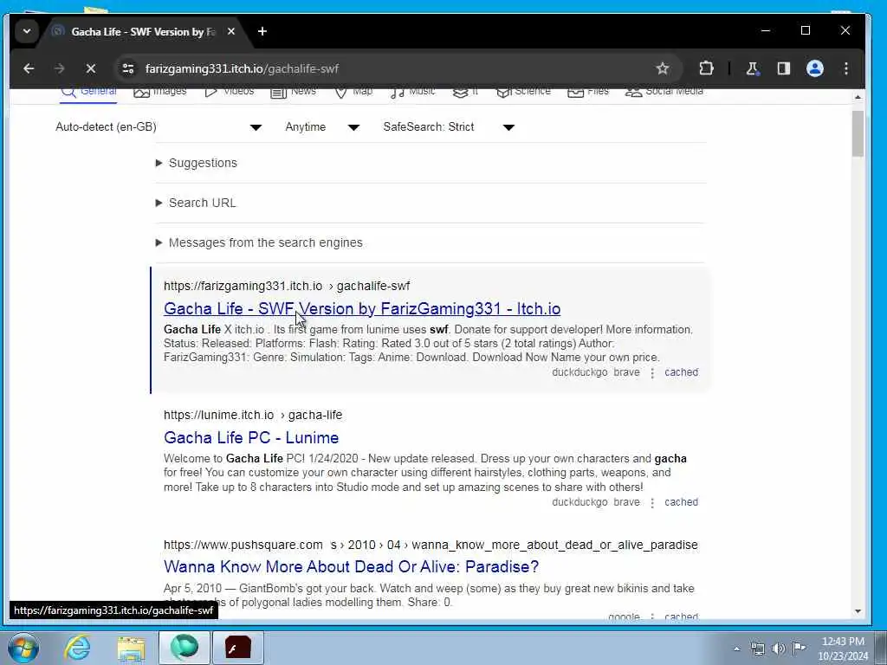
Task: Open the volume speaker tray icon
Action: (779, 649)
